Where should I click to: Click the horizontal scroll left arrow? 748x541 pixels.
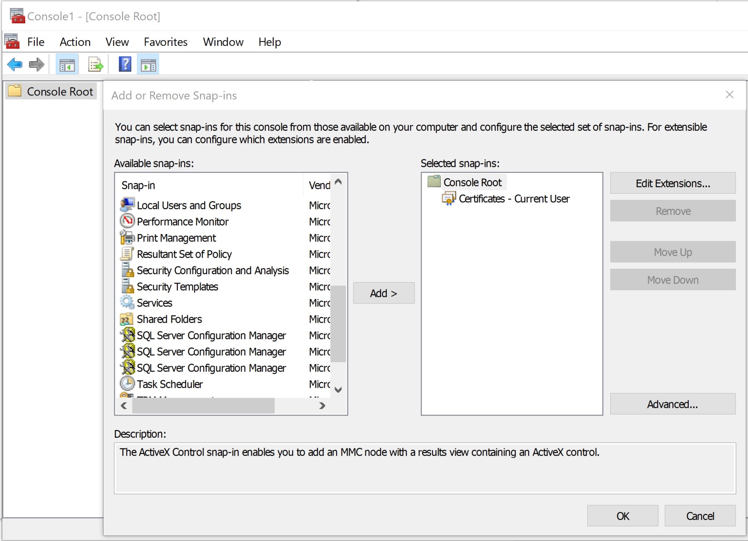pyautogui.click(x=124, y=405)
